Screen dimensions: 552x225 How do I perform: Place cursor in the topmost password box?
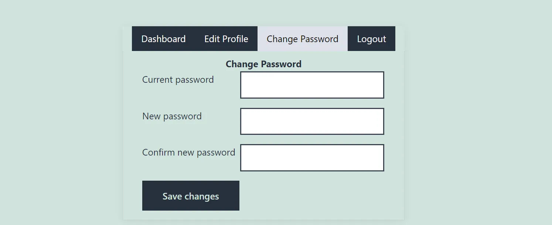312,85
